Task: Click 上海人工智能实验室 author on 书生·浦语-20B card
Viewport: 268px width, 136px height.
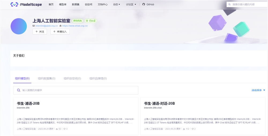Action: tap(26, 129)
